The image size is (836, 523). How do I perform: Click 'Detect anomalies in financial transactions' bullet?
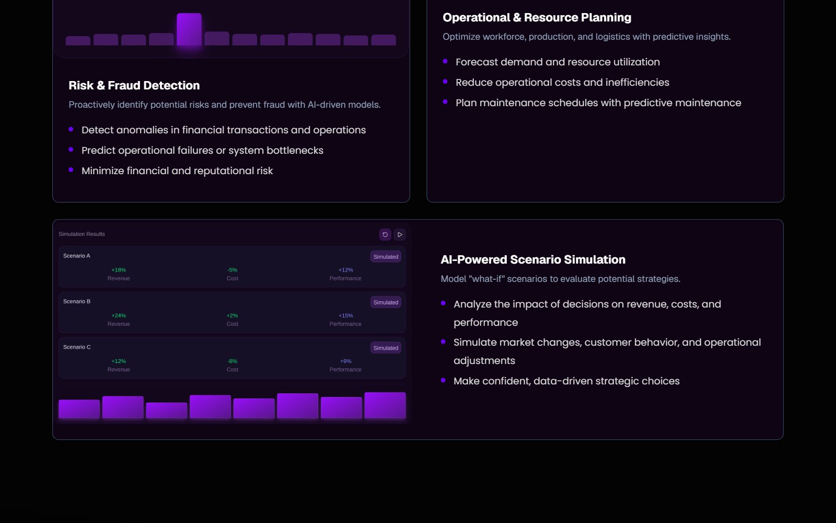tap(224, 130)
